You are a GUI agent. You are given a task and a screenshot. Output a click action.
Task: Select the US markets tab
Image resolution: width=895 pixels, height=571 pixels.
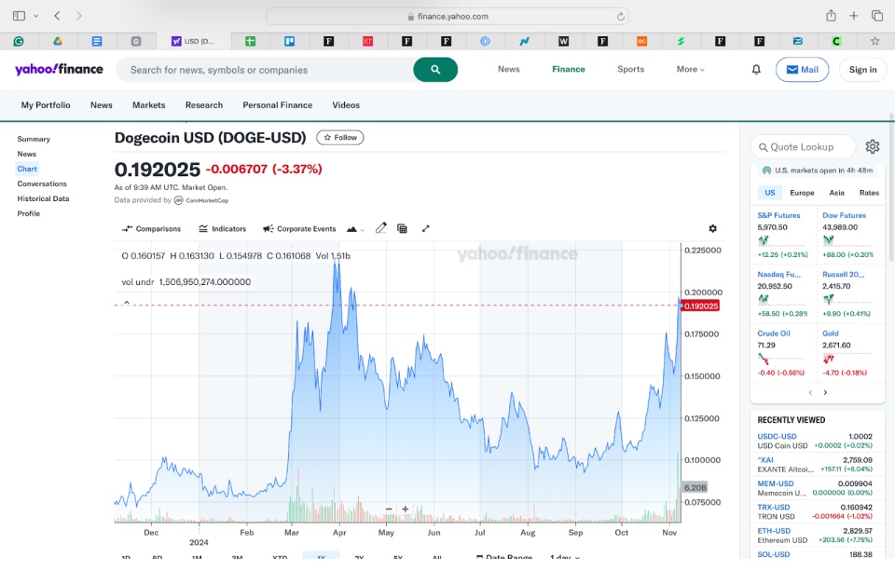click(x=769, y=193)
